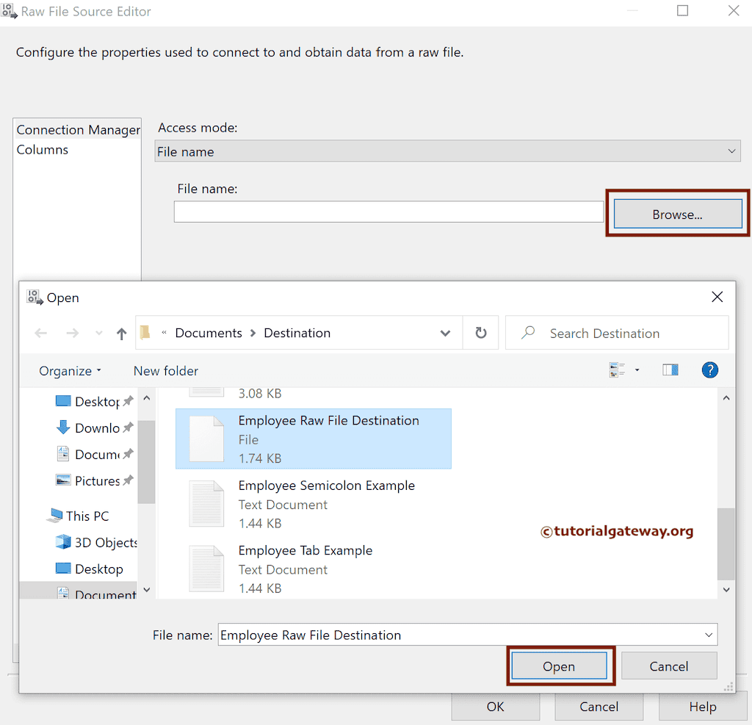Click Employee Raw File Destination file icon
This screenshot has width=752, height=725.
point(206,439)
